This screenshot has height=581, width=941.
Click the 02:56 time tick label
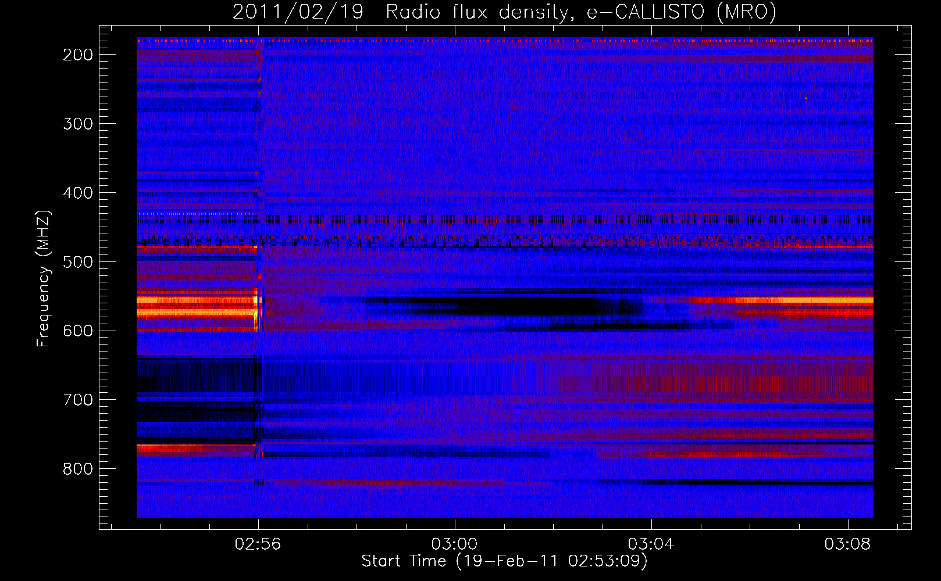258,544
